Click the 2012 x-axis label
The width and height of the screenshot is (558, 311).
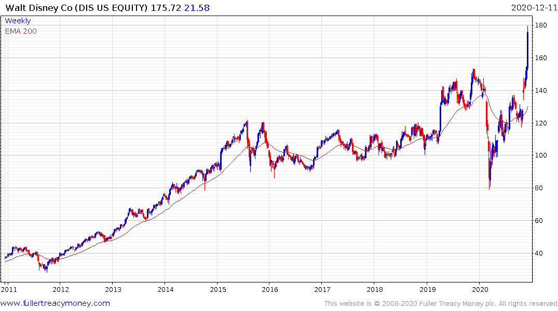[61, 289]
